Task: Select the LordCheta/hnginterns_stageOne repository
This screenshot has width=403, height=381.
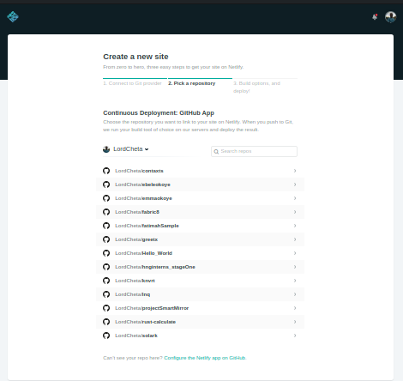Action: point(200,267)
